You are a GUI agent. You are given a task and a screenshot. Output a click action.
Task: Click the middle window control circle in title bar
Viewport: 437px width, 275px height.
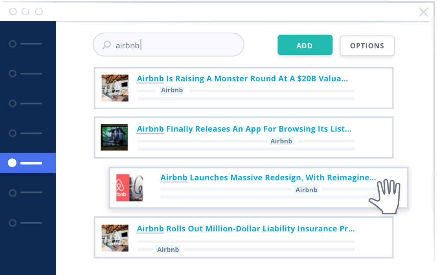tap(26, 11)
